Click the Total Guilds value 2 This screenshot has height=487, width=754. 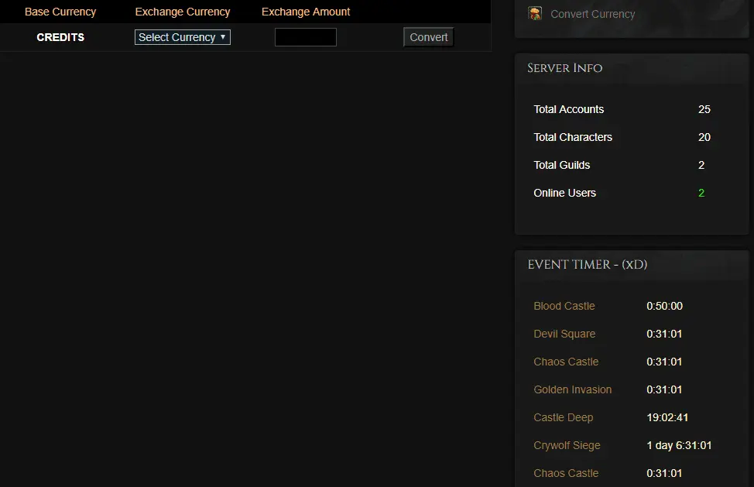[x=701, y=165]
